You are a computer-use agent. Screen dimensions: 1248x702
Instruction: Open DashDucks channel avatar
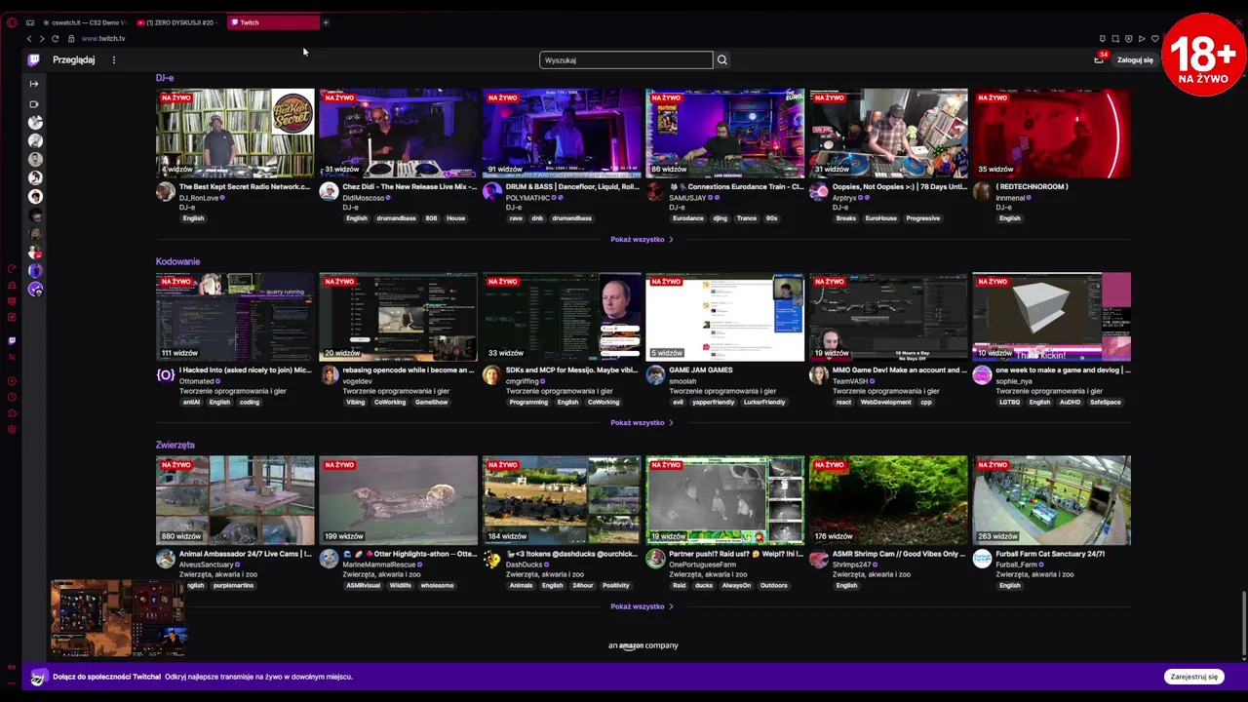(492, 559)
